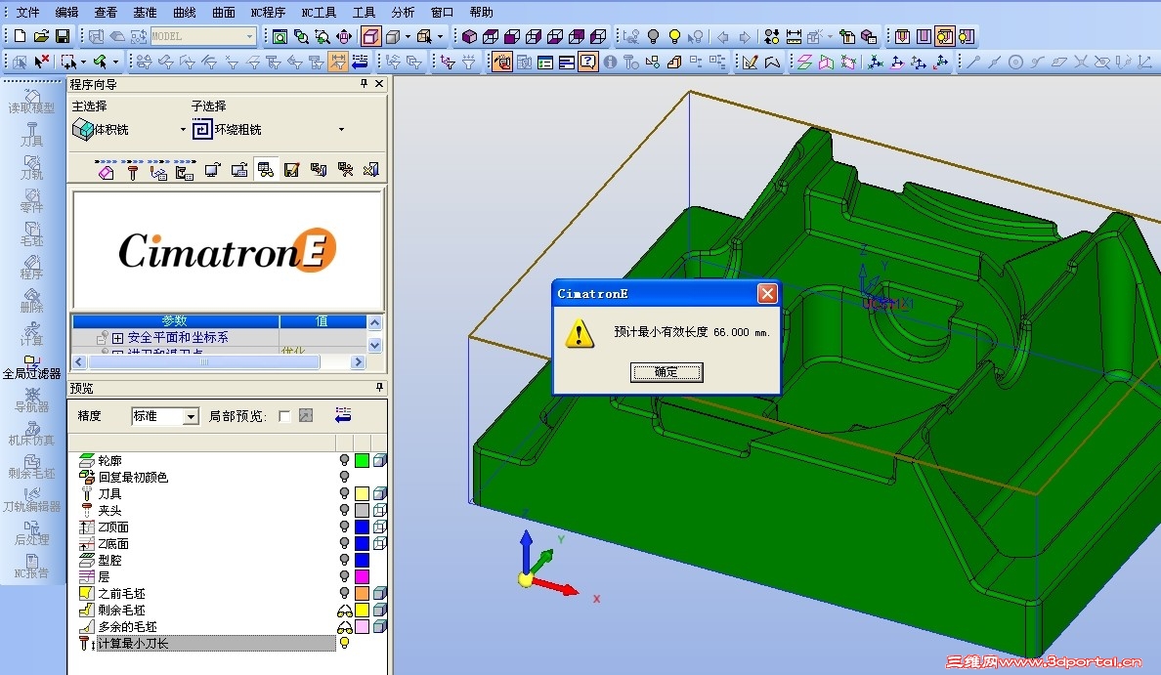
Task: Open the help question mark icon
Action: (588, 62)
